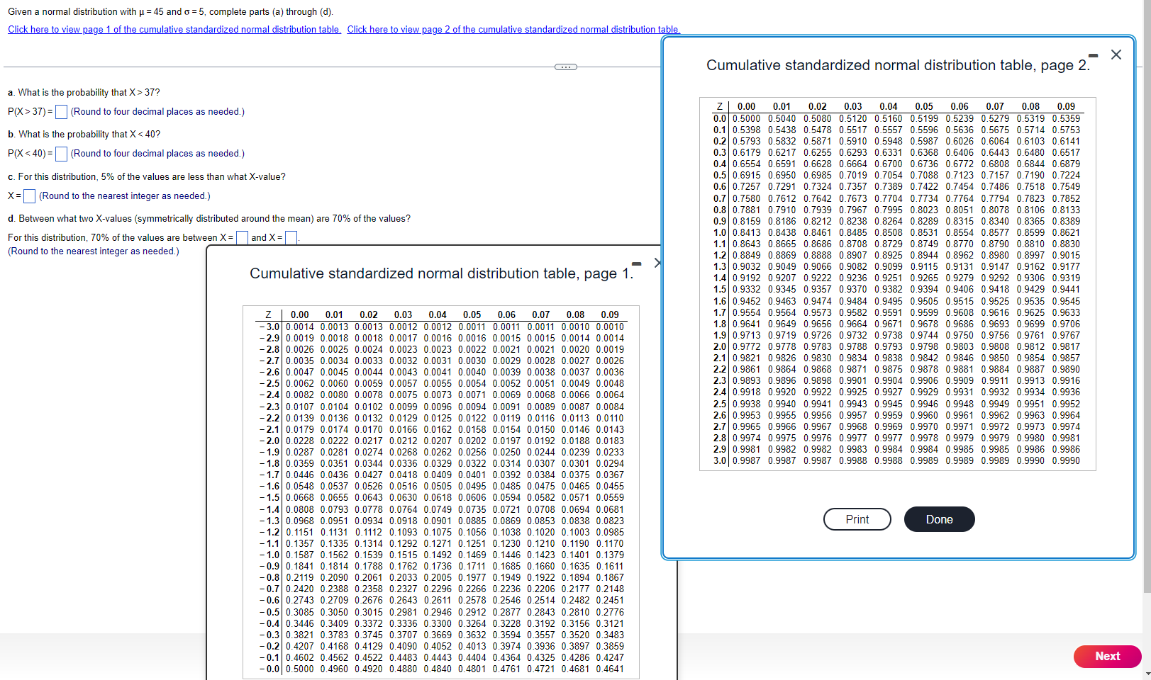Click the 0.9505 cell in page 2 table

924,301
